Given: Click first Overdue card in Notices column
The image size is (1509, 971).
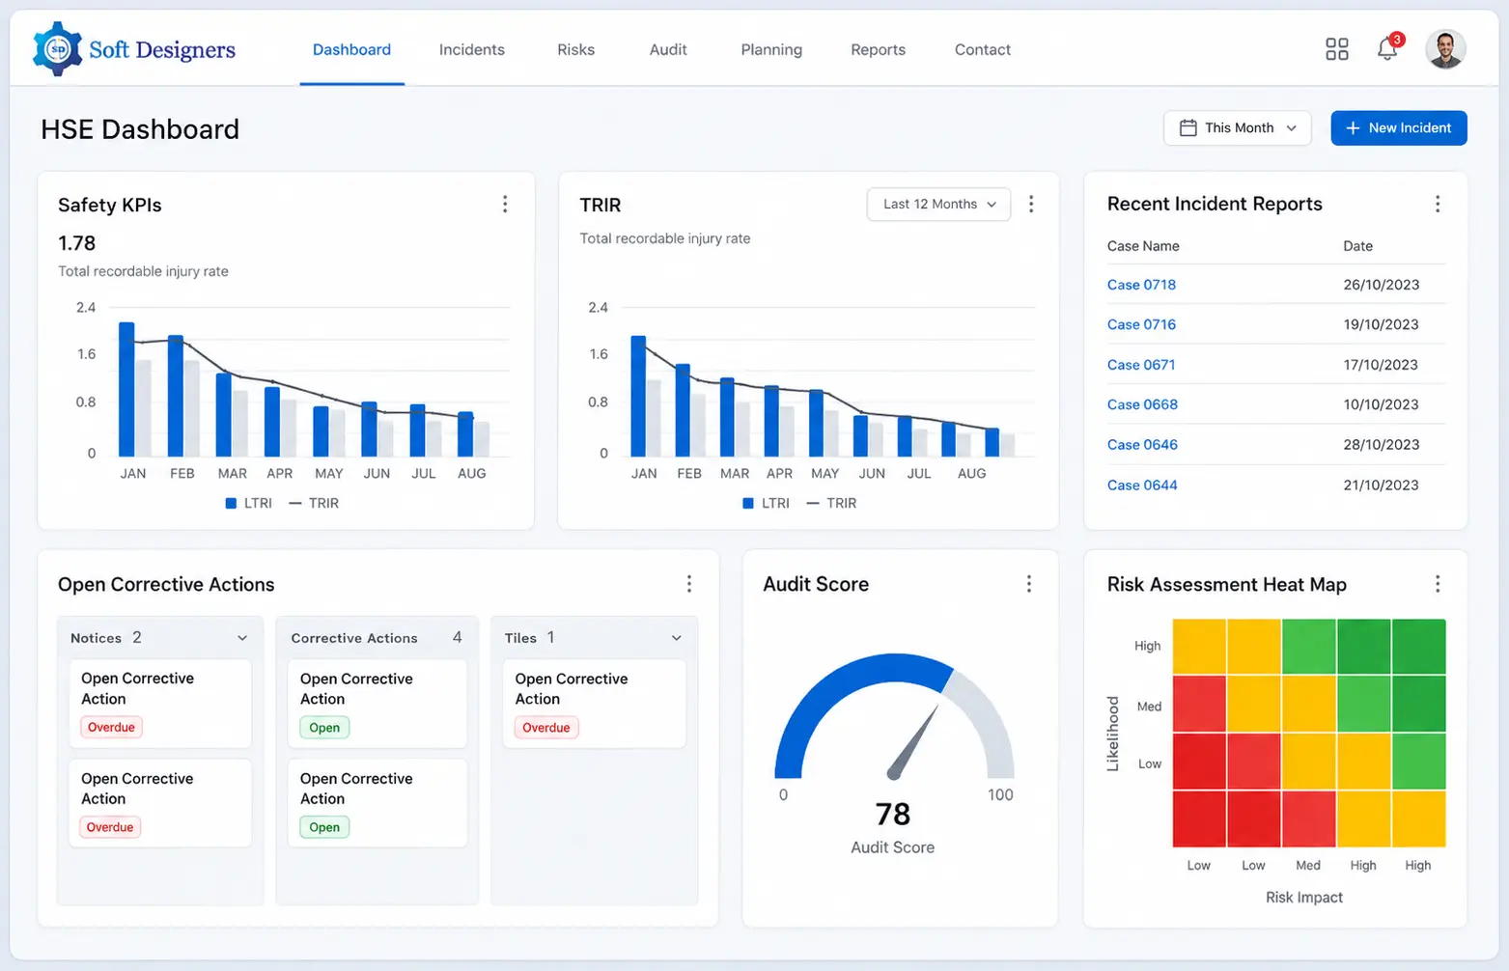Looking at the screenshot, I should 160,703.
